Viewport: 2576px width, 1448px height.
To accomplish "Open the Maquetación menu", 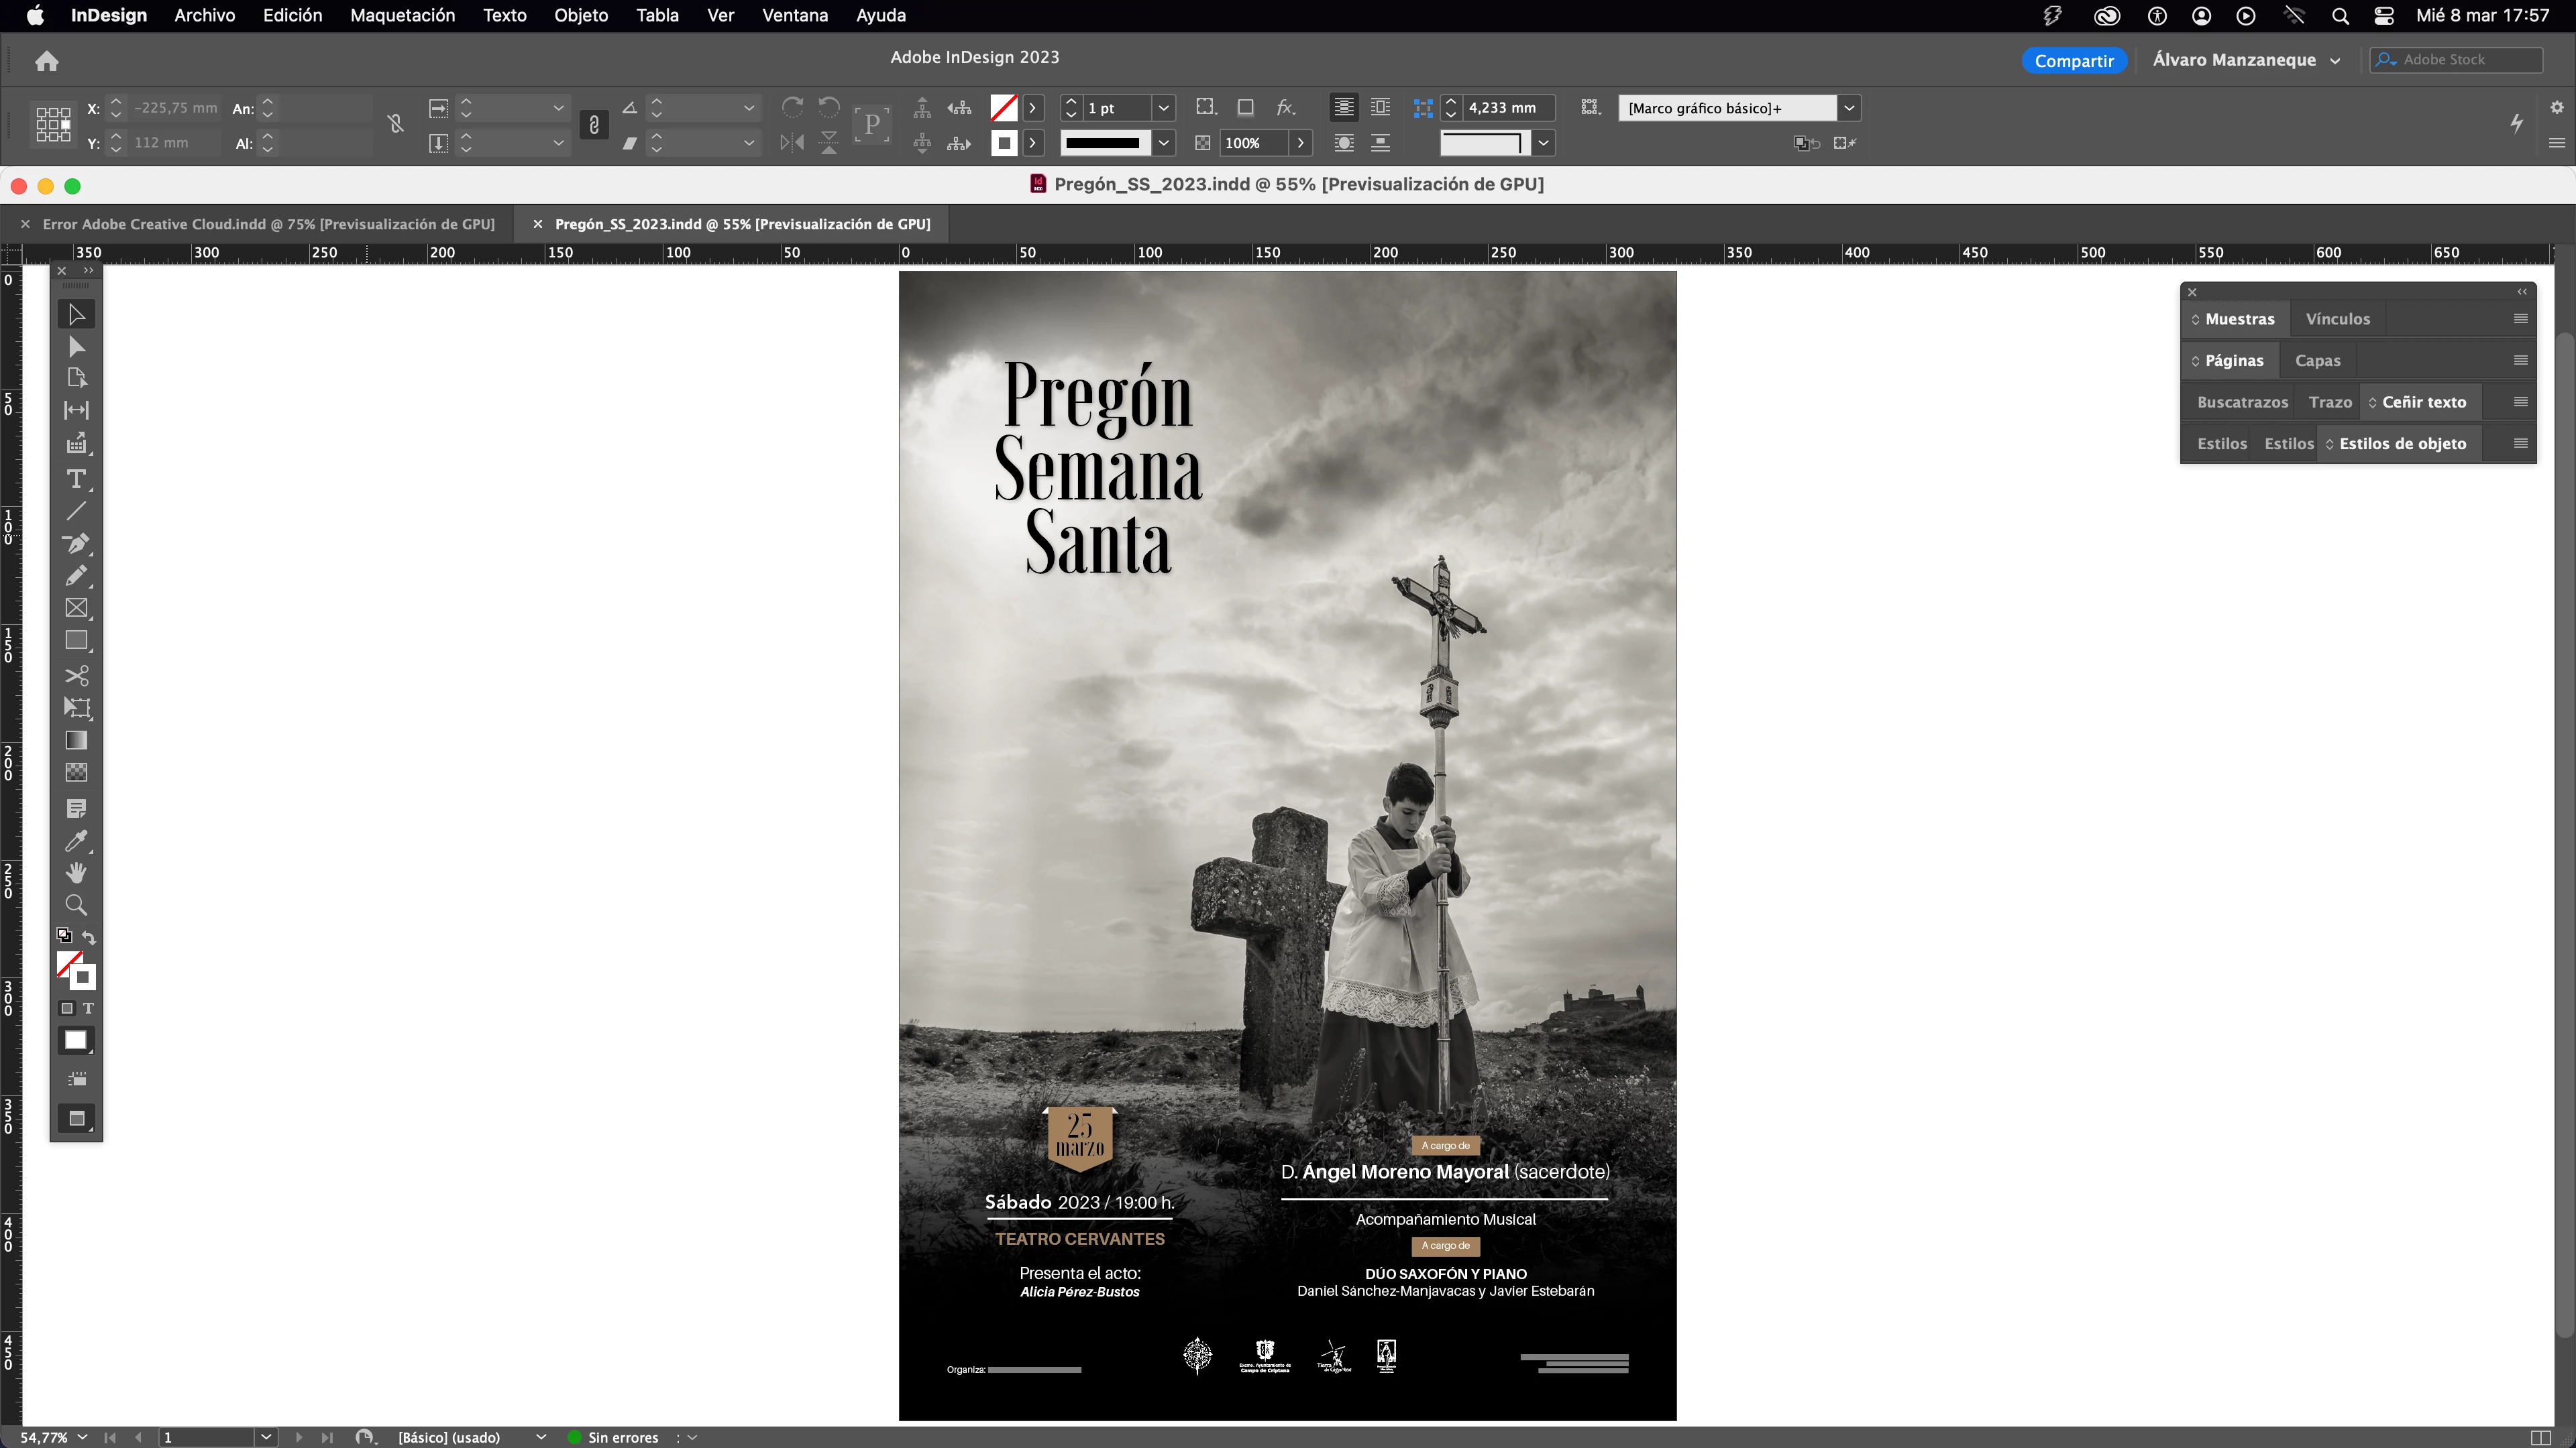I will [x=402, y=15].
